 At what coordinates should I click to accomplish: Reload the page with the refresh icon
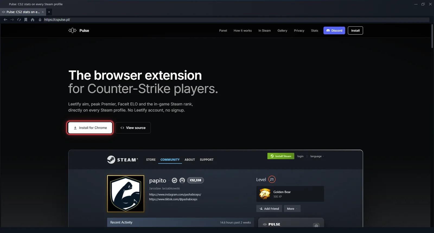pos(19,20)
